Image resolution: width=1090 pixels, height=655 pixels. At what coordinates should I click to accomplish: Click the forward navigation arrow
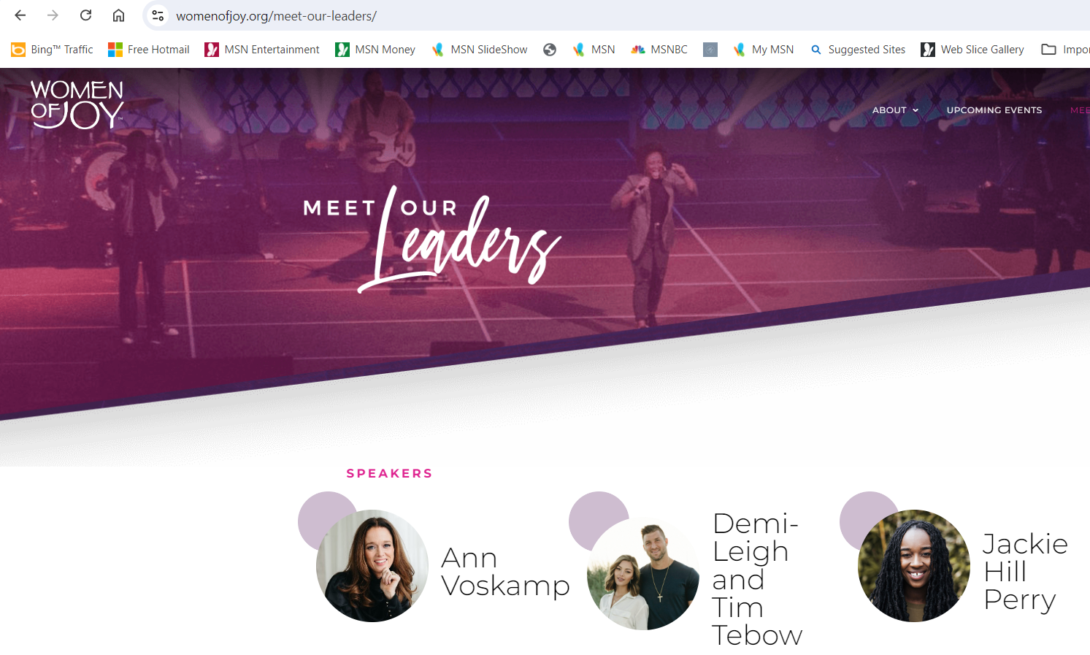coord(53,15)
